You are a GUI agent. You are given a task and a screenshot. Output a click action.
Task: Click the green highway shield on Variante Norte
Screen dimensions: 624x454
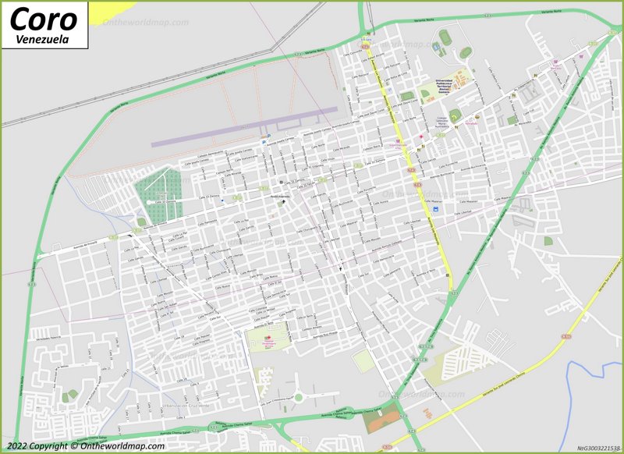click(x=487, y=15)
